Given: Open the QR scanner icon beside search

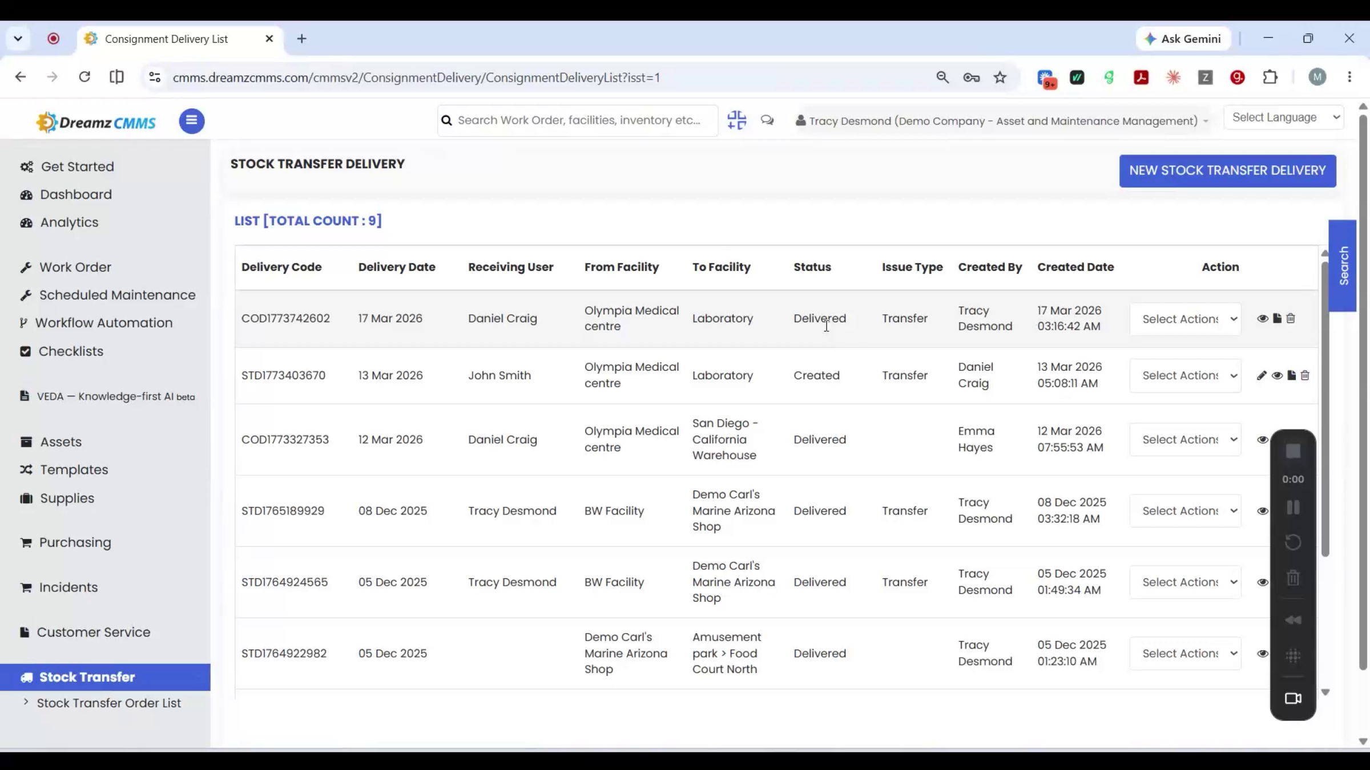Looking at the screenshot, I should coord(737,120).
